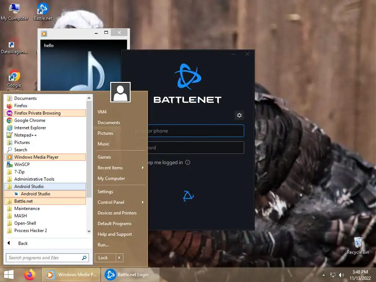Launch Internet Explorer
376x282 pixels.
[45, 128]
